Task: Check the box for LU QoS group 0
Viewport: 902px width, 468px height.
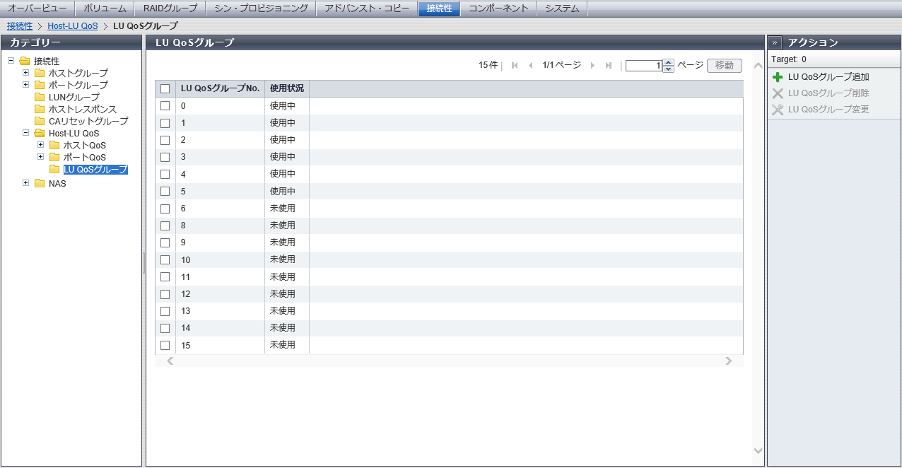Action: point(165,106)
